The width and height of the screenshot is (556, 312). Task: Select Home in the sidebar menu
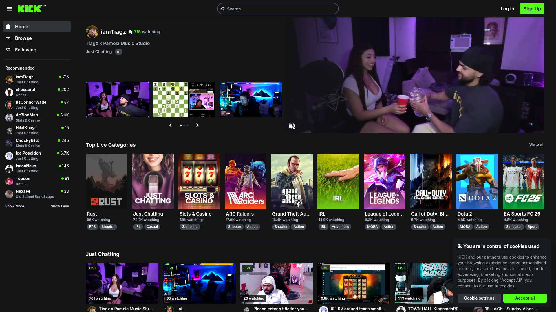click(21, 27)
